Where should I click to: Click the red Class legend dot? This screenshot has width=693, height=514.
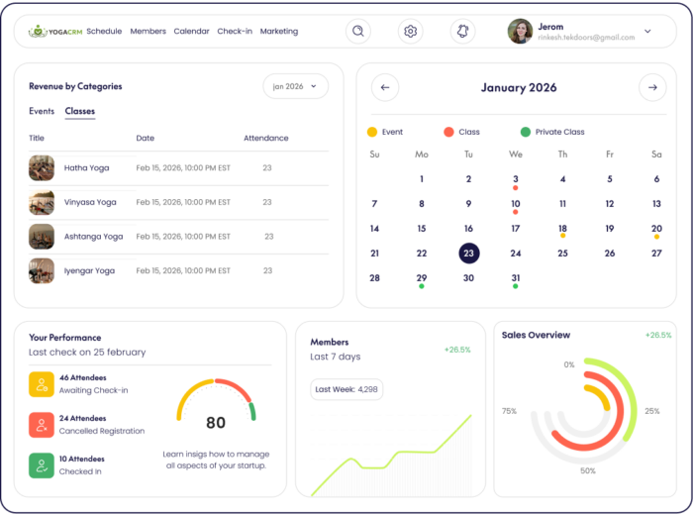click(x=448, y=132)
